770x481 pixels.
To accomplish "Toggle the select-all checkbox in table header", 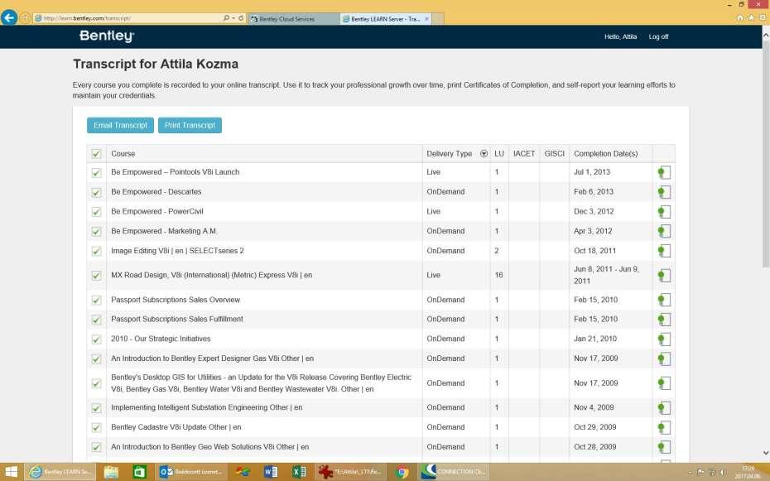I will point(96,154).
